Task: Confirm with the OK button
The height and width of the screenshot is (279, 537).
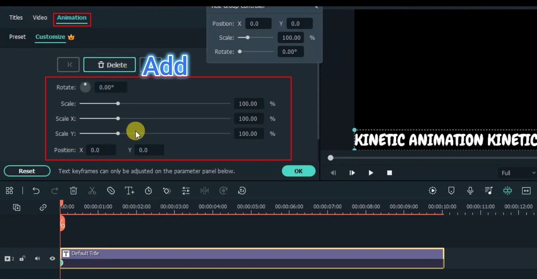Action: coord(298,171)
